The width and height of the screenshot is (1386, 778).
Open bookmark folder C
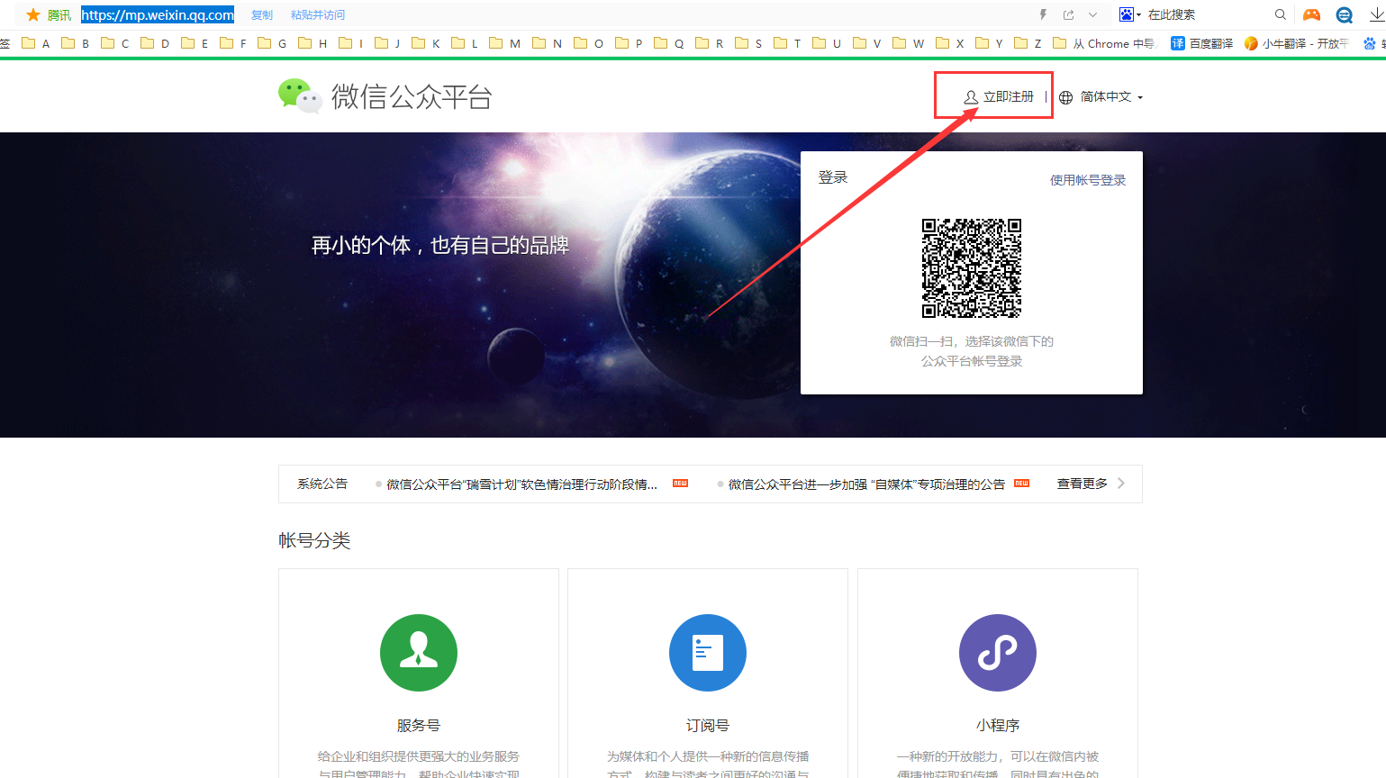point(115,43)
